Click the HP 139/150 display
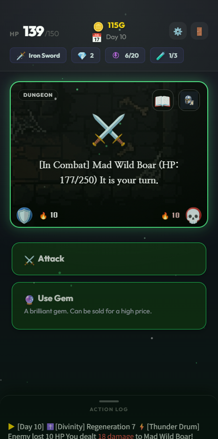 [34, 32]
